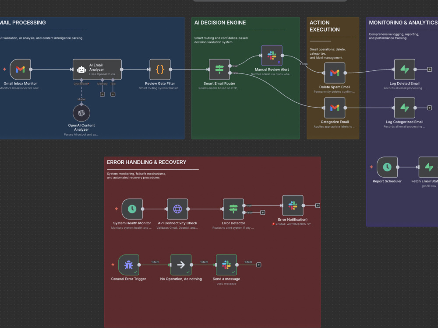Add a node after Log Categorized Email
Viewport: 438px width, 328px height.
pos(430,108)
